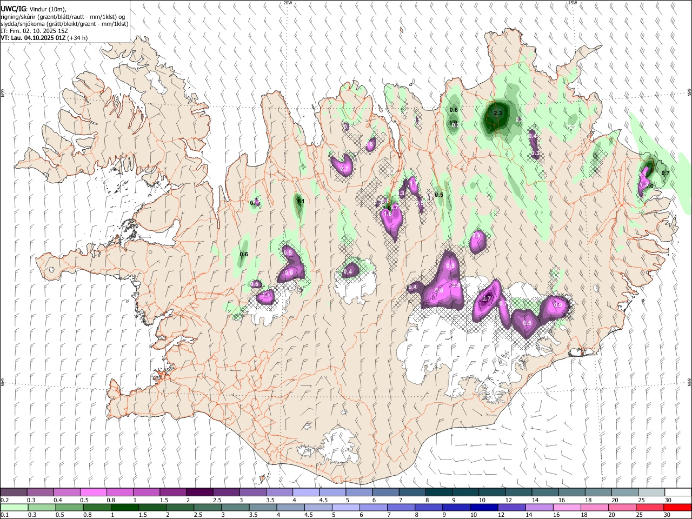Click the '0.7' value off the east coast
This screenshot has width=692, height=519.
pyautogui.click(x=666, y=173)
